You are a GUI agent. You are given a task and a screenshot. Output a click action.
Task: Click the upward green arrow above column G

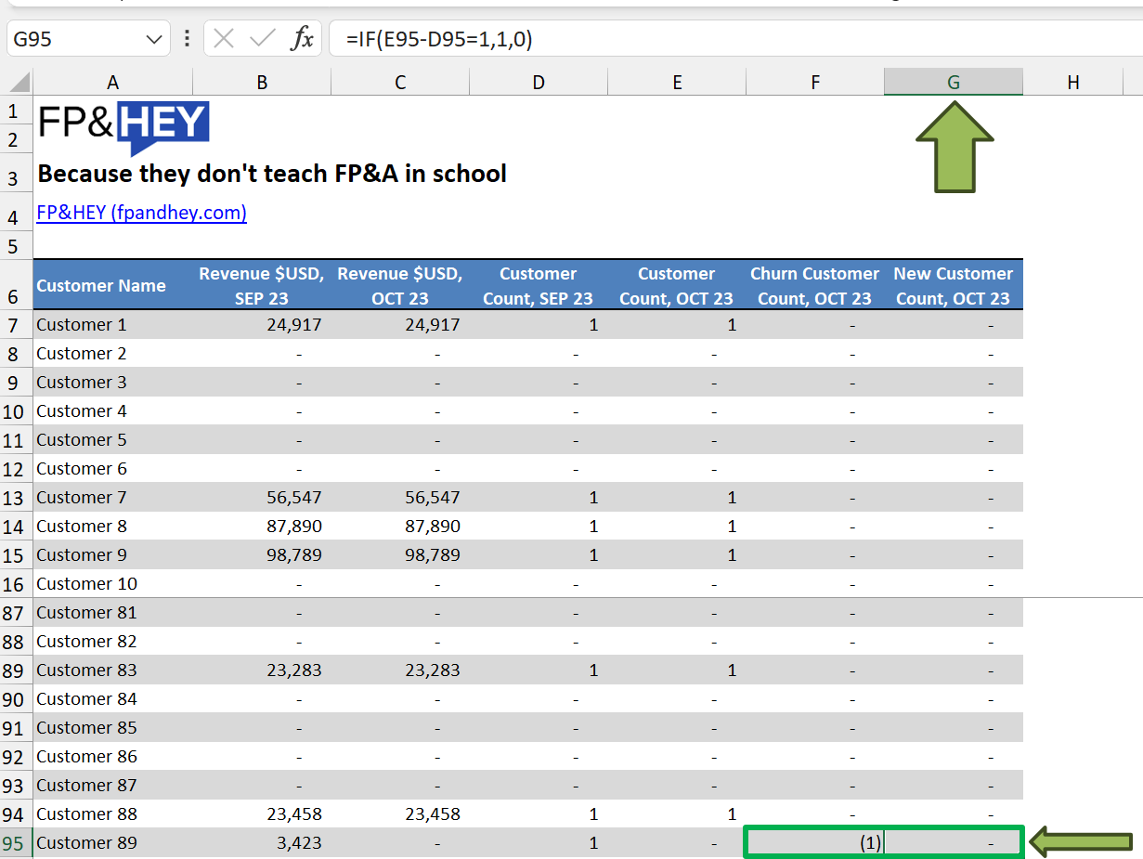click(954, 149)
